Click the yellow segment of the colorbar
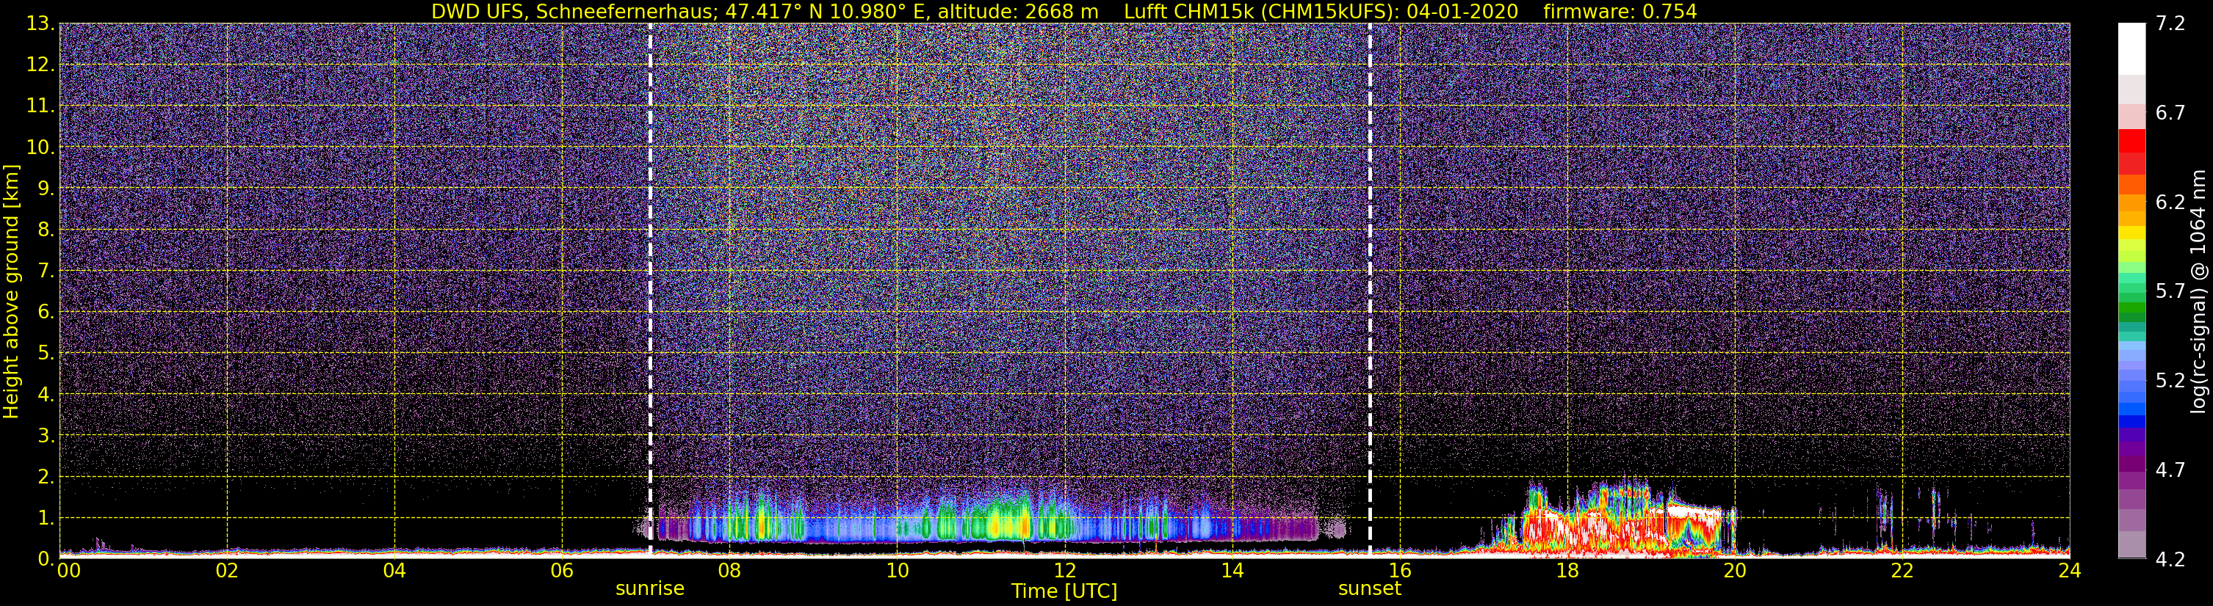This screenshot has height=606, width=2213. pos(2131,233)
